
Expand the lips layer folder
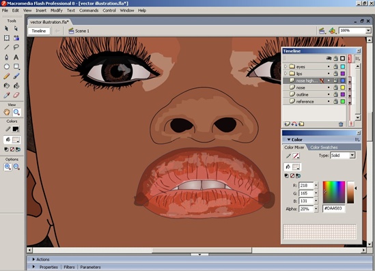click(x=286, y=73)
